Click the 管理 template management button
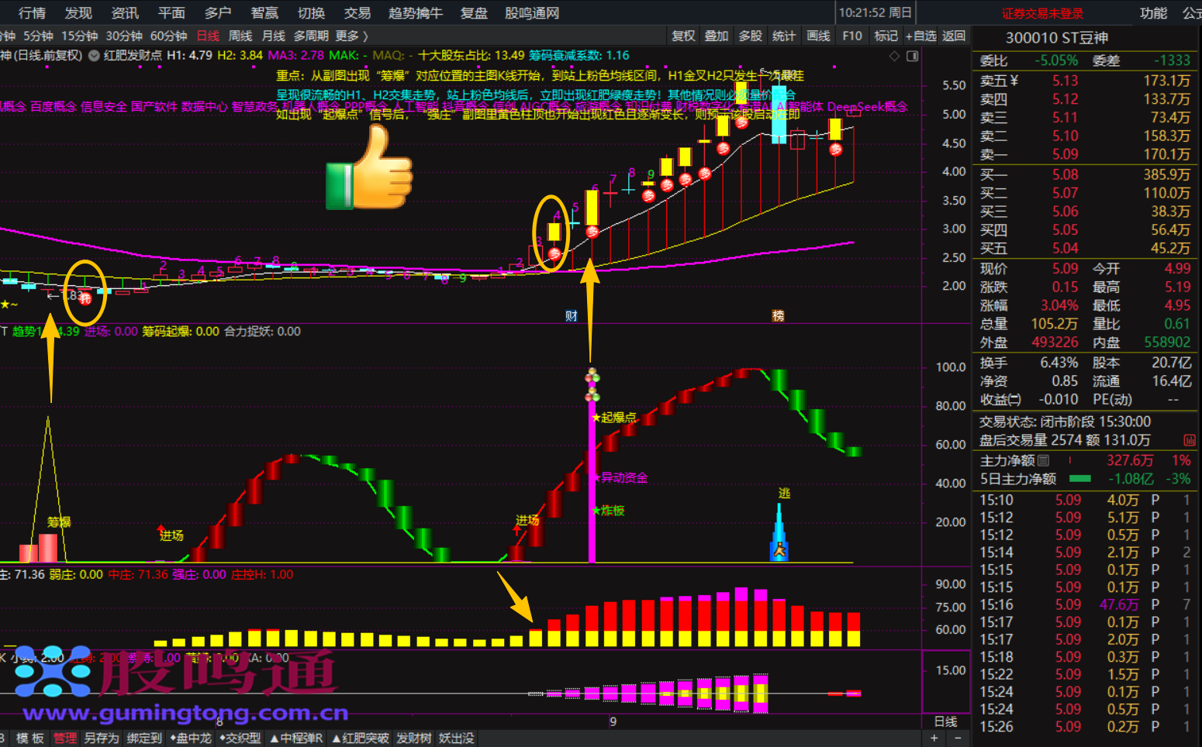1202x747 pixels. click(65, 738)
